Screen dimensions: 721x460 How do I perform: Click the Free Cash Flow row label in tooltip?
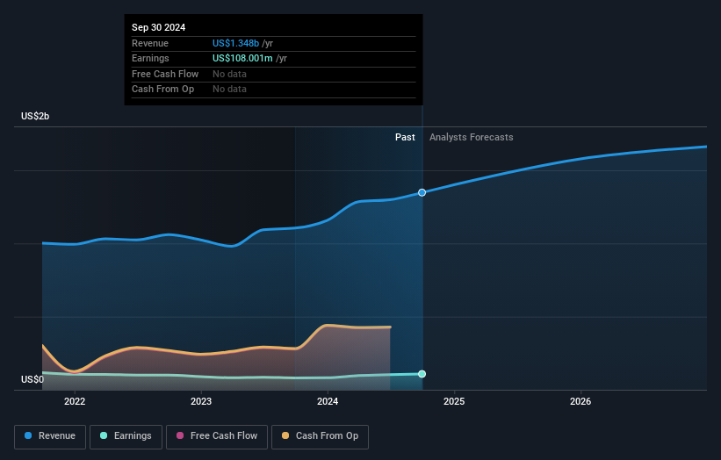tap(165, 74)
